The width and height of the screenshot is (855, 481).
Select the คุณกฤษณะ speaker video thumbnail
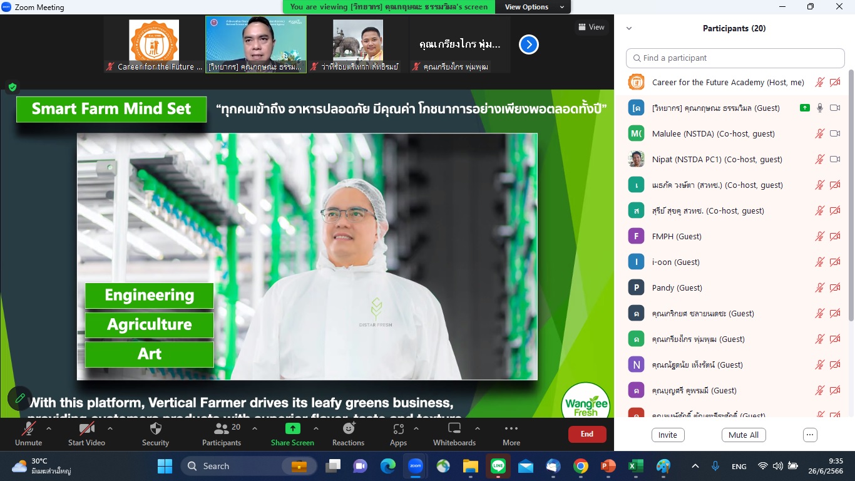pyautogui.click(x=256, y=44)
